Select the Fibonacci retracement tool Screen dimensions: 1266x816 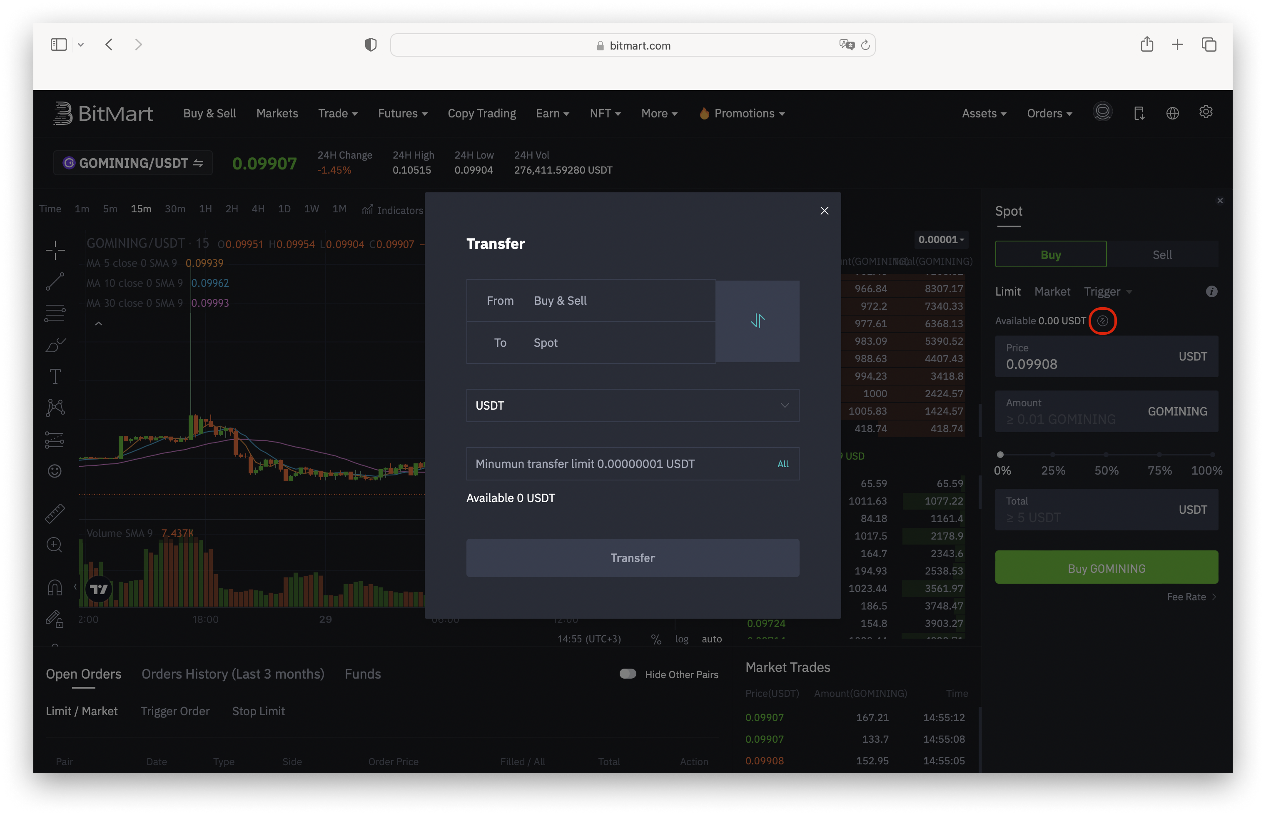(55, 313)
